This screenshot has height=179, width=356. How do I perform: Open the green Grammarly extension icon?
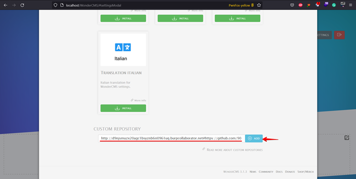pos(334,5)
